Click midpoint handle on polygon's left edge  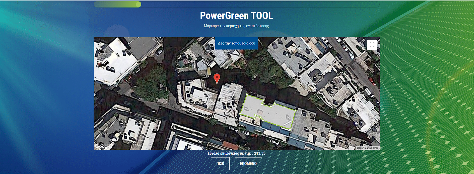coord(243,104)
